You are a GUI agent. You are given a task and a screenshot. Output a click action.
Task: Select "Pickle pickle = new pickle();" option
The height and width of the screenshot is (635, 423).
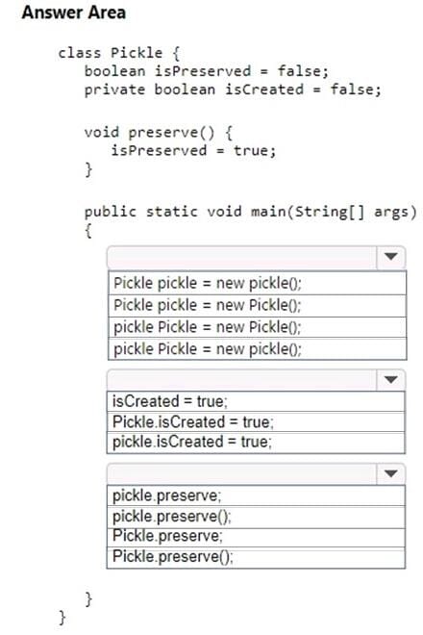(x=258, y=283)
